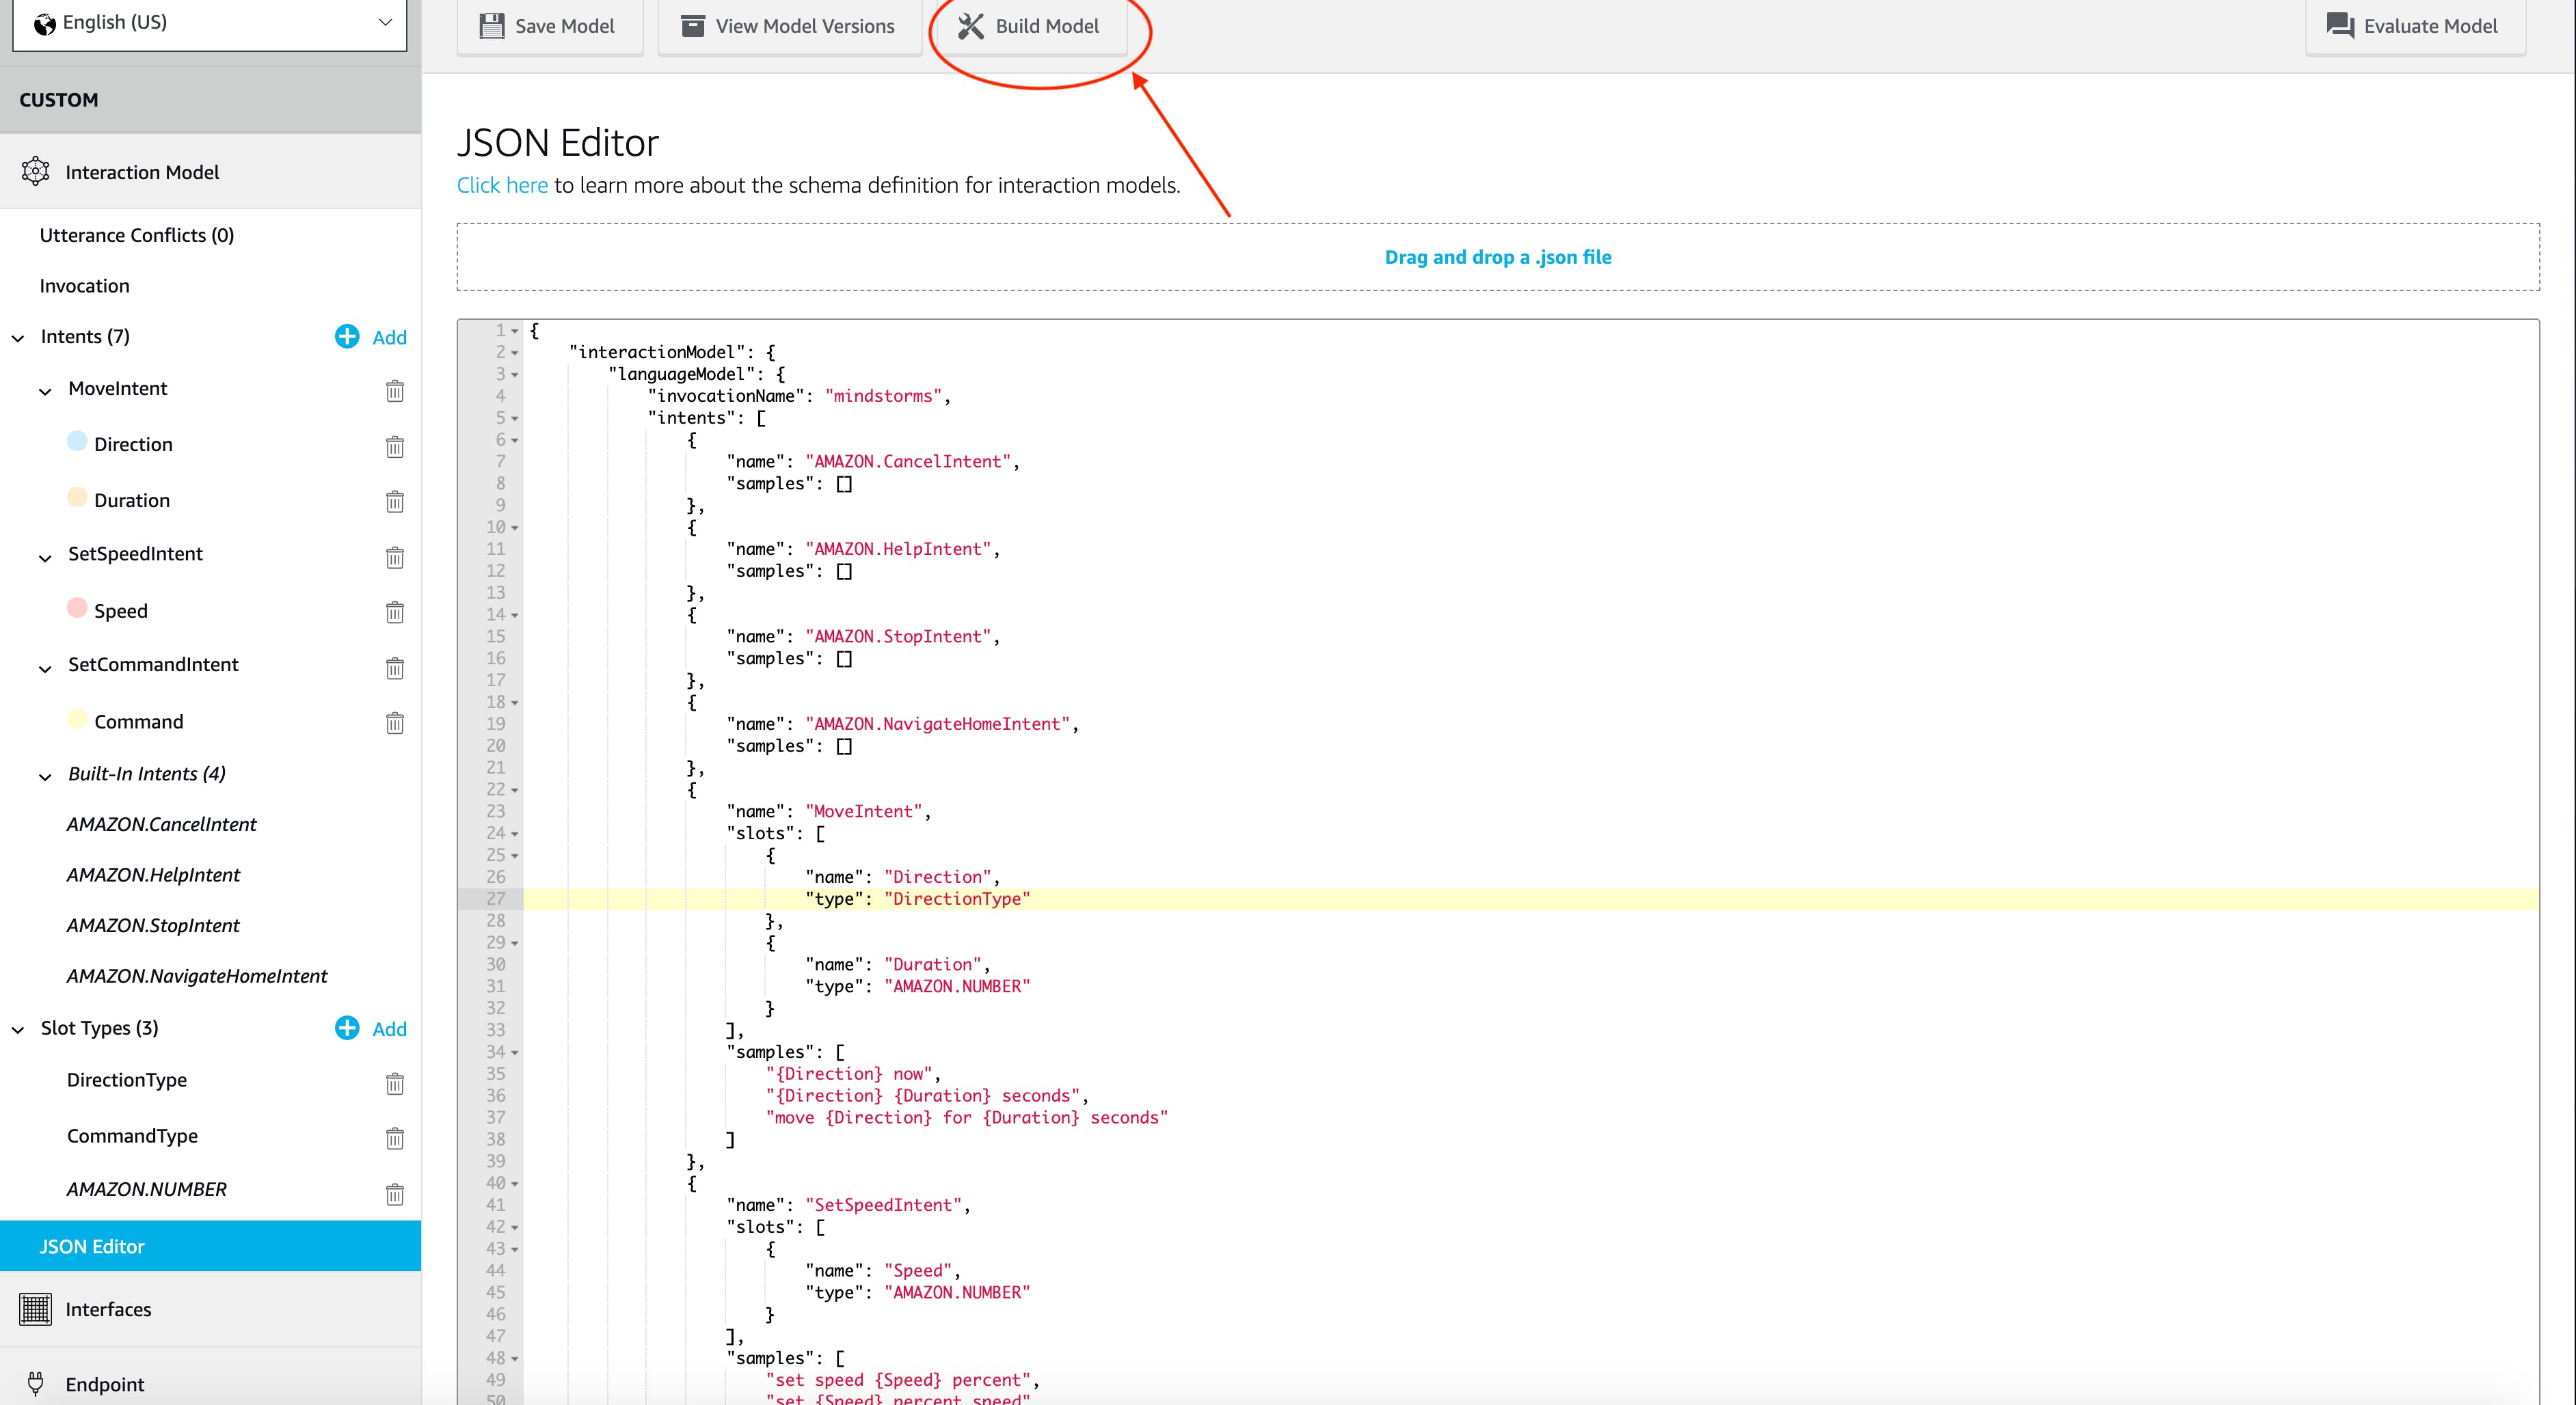Open the Interfaces section

click(x=210, y=1309)
